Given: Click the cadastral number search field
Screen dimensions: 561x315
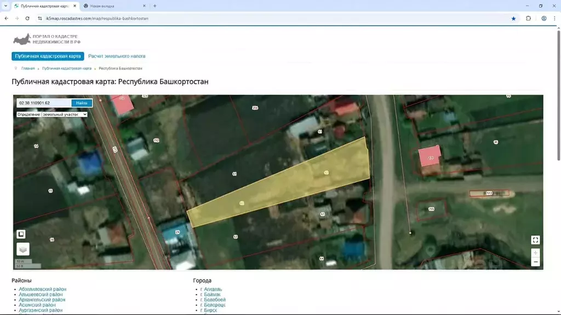Looking at the screenshot, I should click(43, 103).
